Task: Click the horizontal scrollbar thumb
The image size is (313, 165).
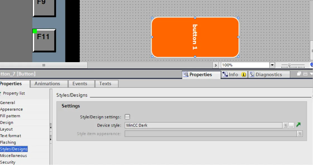Action: (x=43, y=65)
